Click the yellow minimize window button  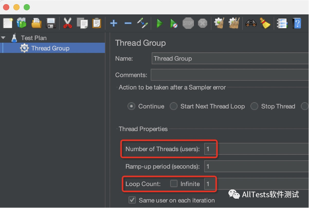coord(17,7)
